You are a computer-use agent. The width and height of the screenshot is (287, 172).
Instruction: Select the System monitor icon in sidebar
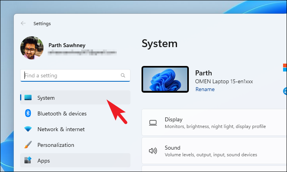point(28,97)
